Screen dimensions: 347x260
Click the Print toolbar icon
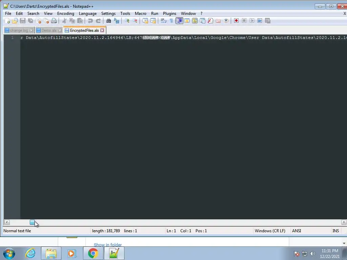54,21
